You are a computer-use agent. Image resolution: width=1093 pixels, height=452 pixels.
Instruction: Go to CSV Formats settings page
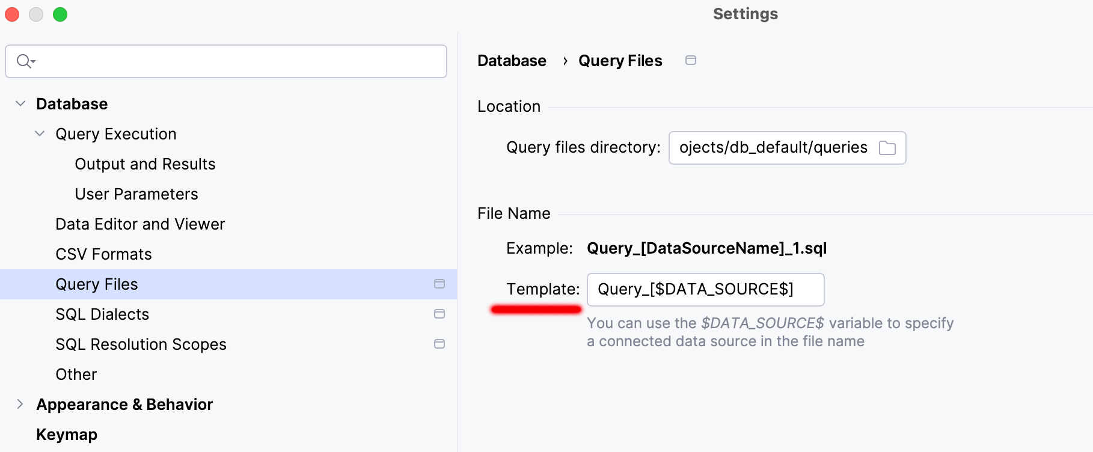tap(103, 254)
